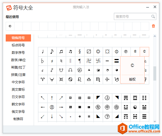Insert the up arrow symbol
Image resolution: width=162 pixels, height=136 pixels.
52,98
